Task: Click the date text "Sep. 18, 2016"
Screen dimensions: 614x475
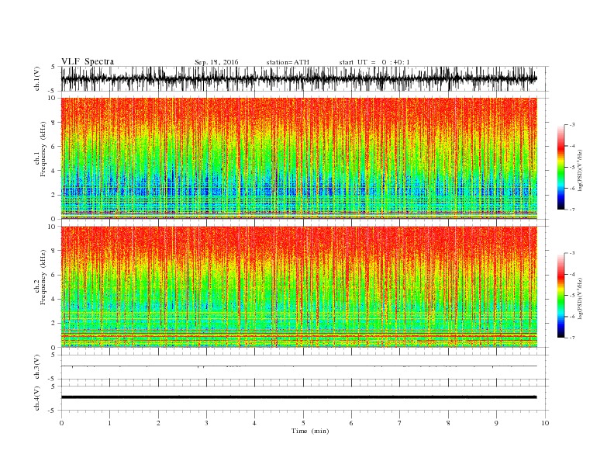Action: click(216, 62)
